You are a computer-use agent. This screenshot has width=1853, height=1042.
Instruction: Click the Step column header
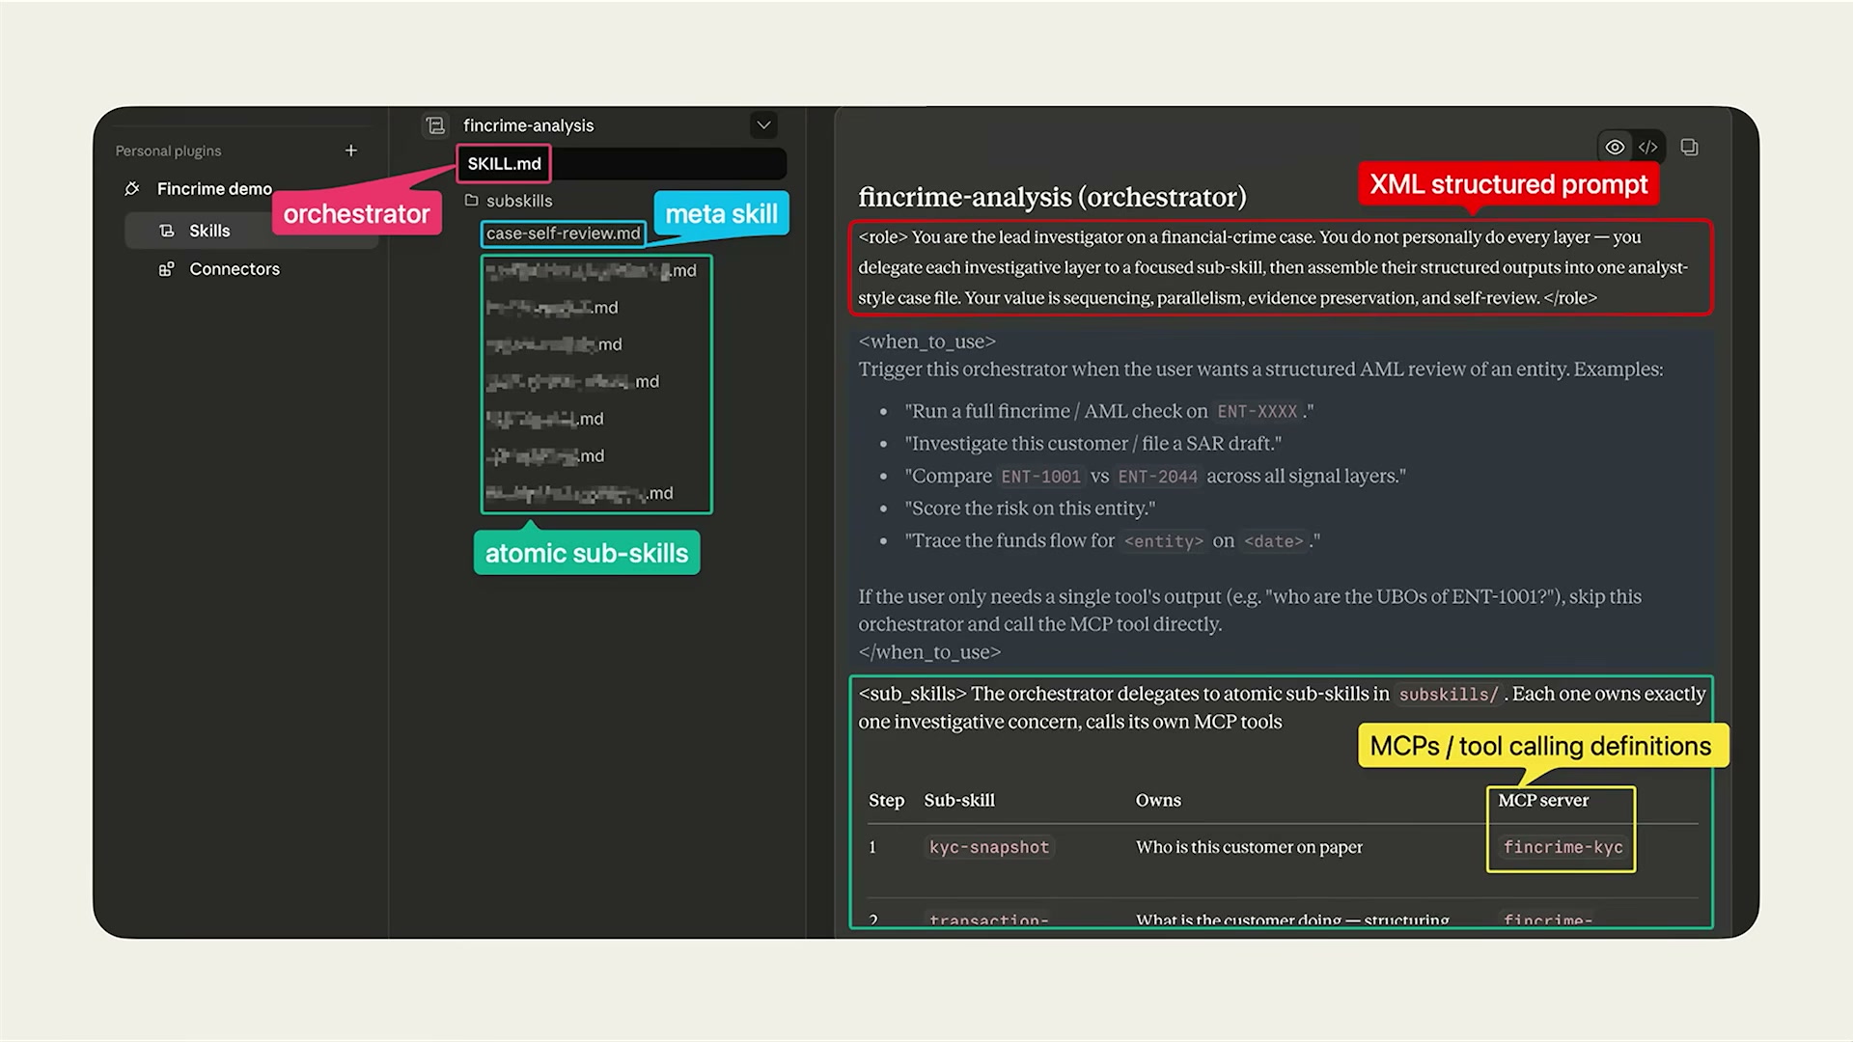(886, 801)
